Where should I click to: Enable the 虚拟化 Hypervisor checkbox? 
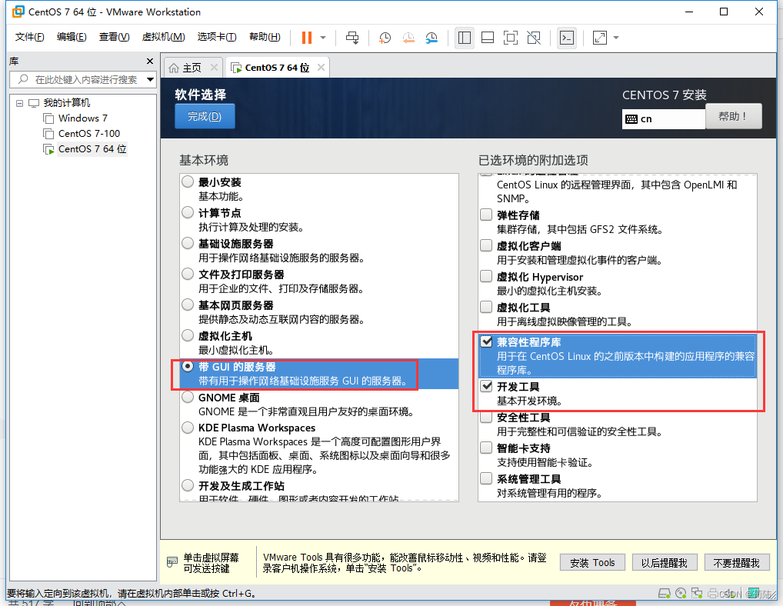[486, 276]
